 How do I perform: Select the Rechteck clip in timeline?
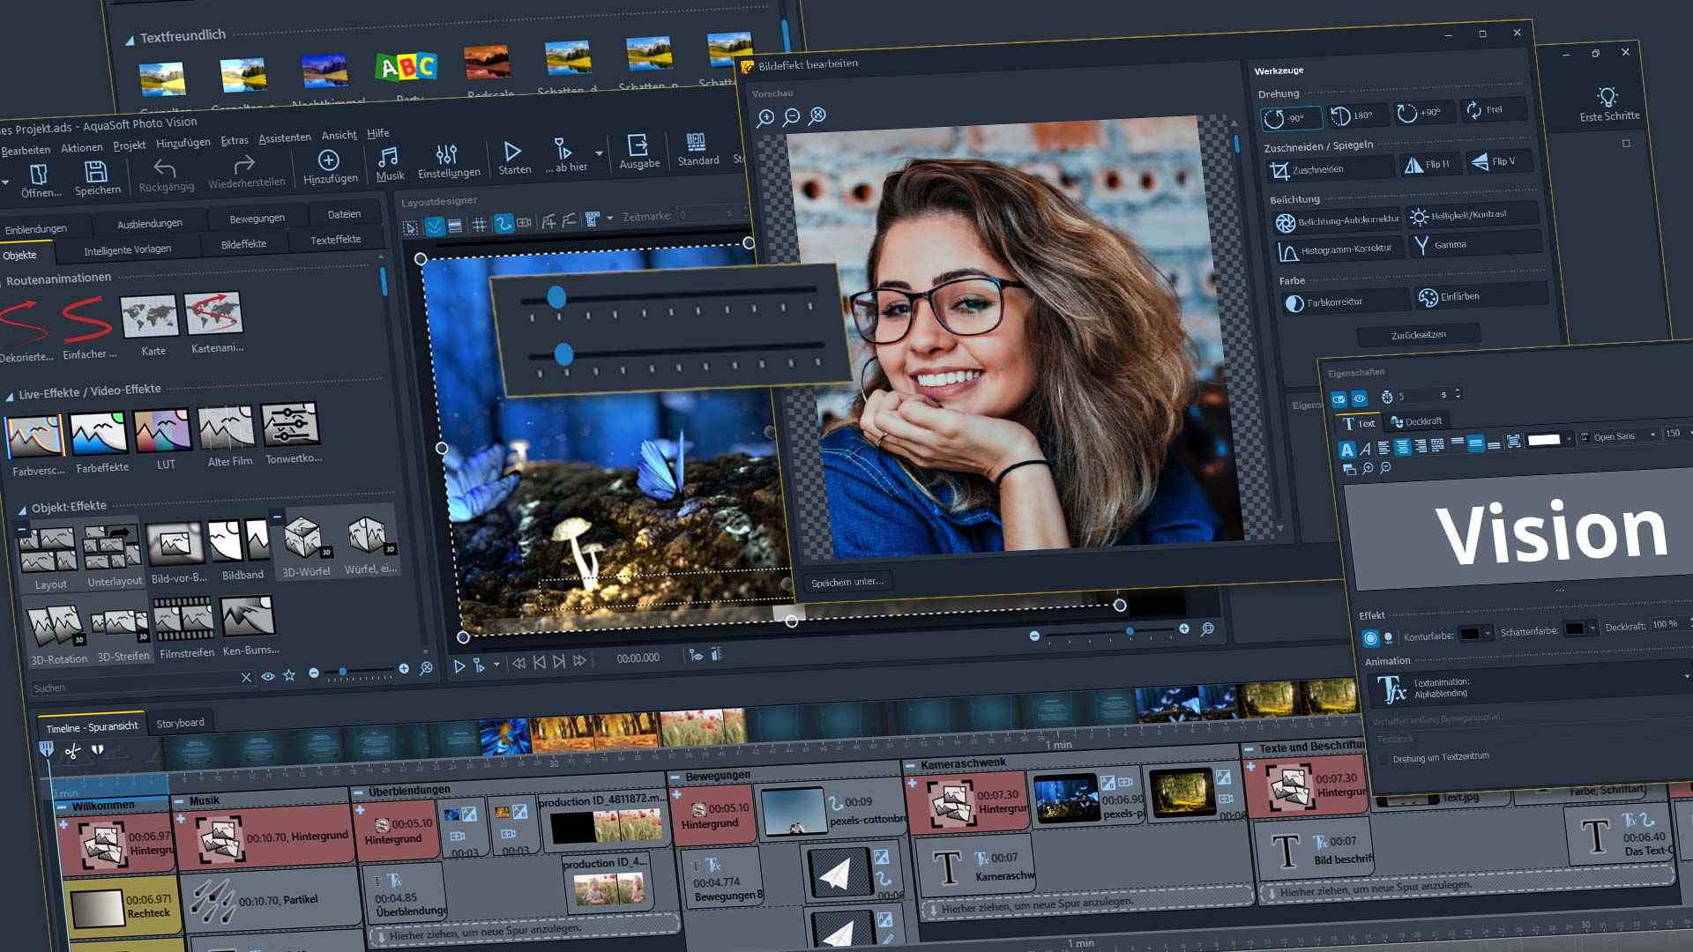point(123,906)
